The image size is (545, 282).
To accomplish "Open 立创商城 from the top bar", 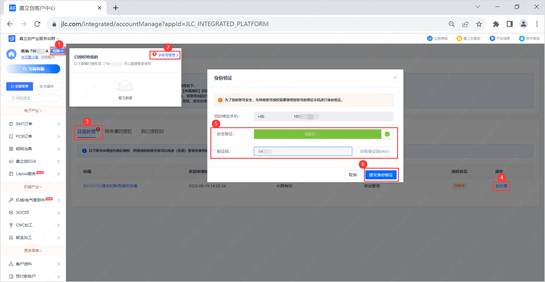I will click(437, 39).
